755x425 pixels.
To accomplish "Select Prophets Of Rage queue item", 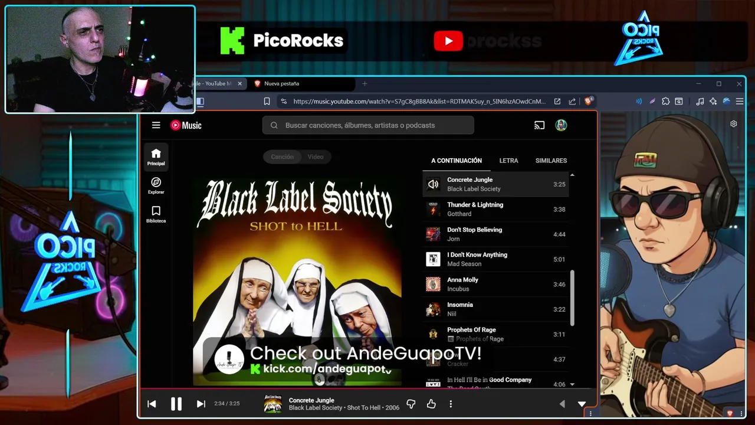I will (495, 334).
